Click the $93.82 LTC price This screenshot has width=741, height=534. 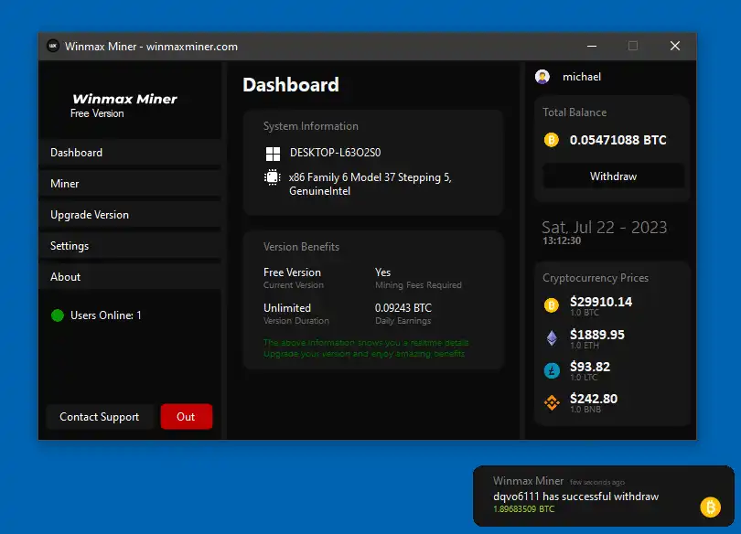[x=590, y=367]
